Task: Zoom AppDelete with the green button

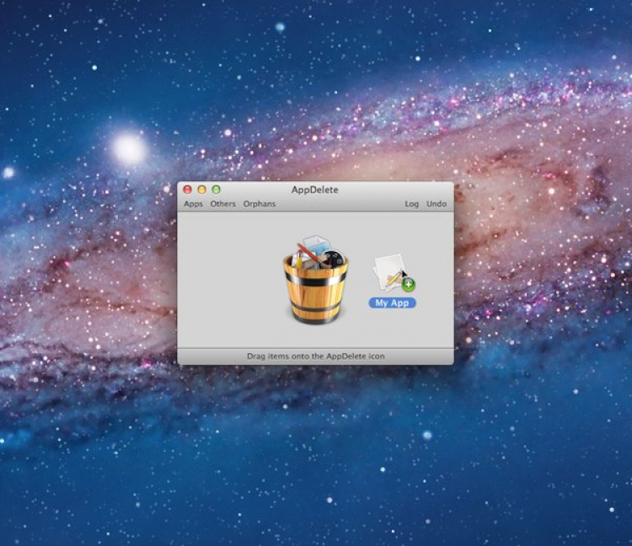Action: tap(216, 190)
